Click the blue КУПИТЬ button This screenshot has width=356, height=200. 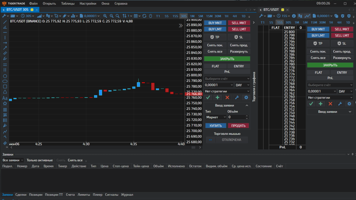[216, 126]
